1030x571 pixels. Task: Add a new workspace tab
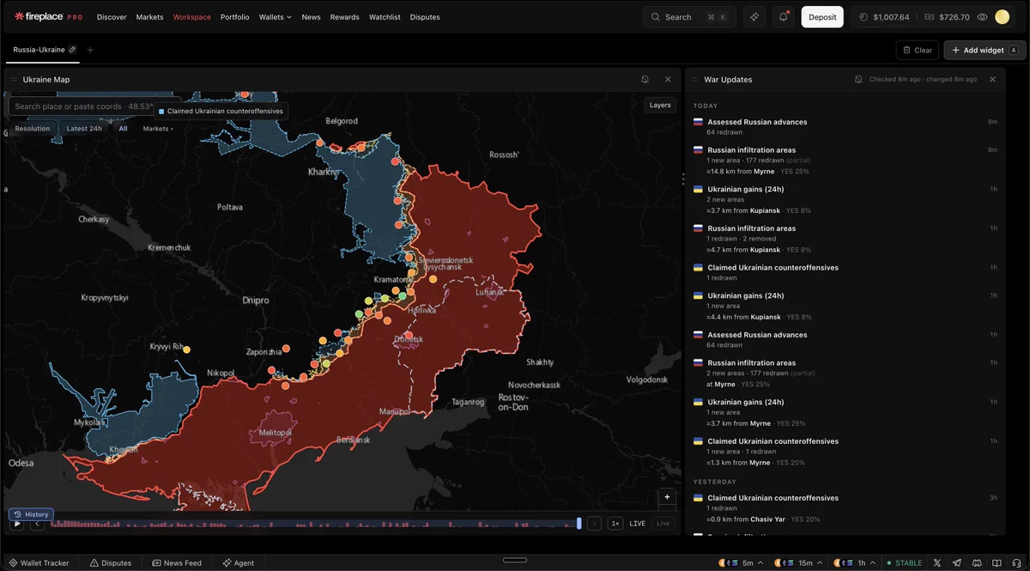pyautogui.click(x=90, y=50)
